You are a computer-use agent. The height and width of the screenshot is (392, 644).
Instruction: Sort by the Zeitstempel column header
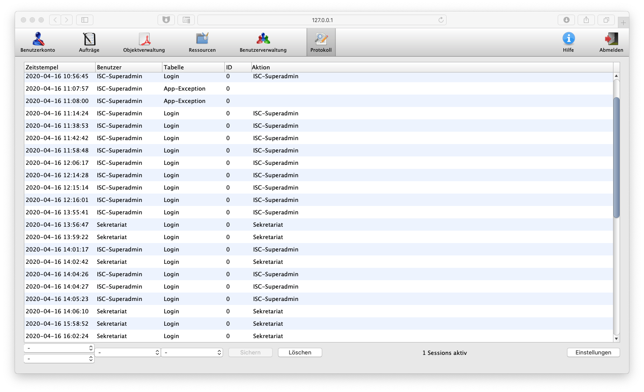[60, 67]
